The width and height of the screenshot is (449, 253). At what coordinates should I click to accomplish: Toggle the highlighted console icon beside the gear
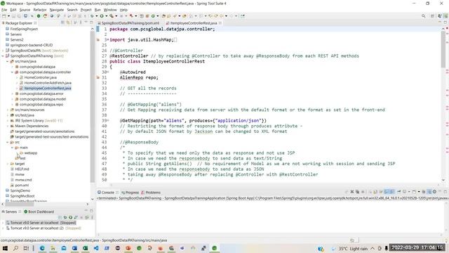429,192
